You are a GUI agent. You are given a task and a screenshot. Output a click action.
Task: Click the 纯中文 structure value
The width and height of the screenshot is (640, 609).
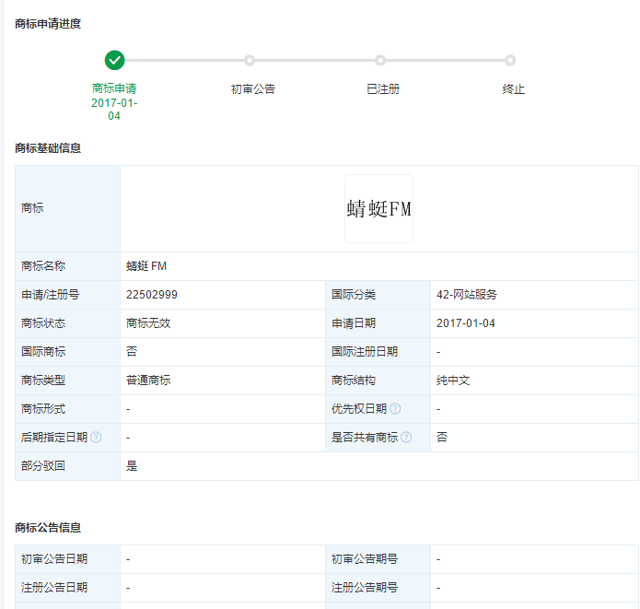click(x=453, y=381)
